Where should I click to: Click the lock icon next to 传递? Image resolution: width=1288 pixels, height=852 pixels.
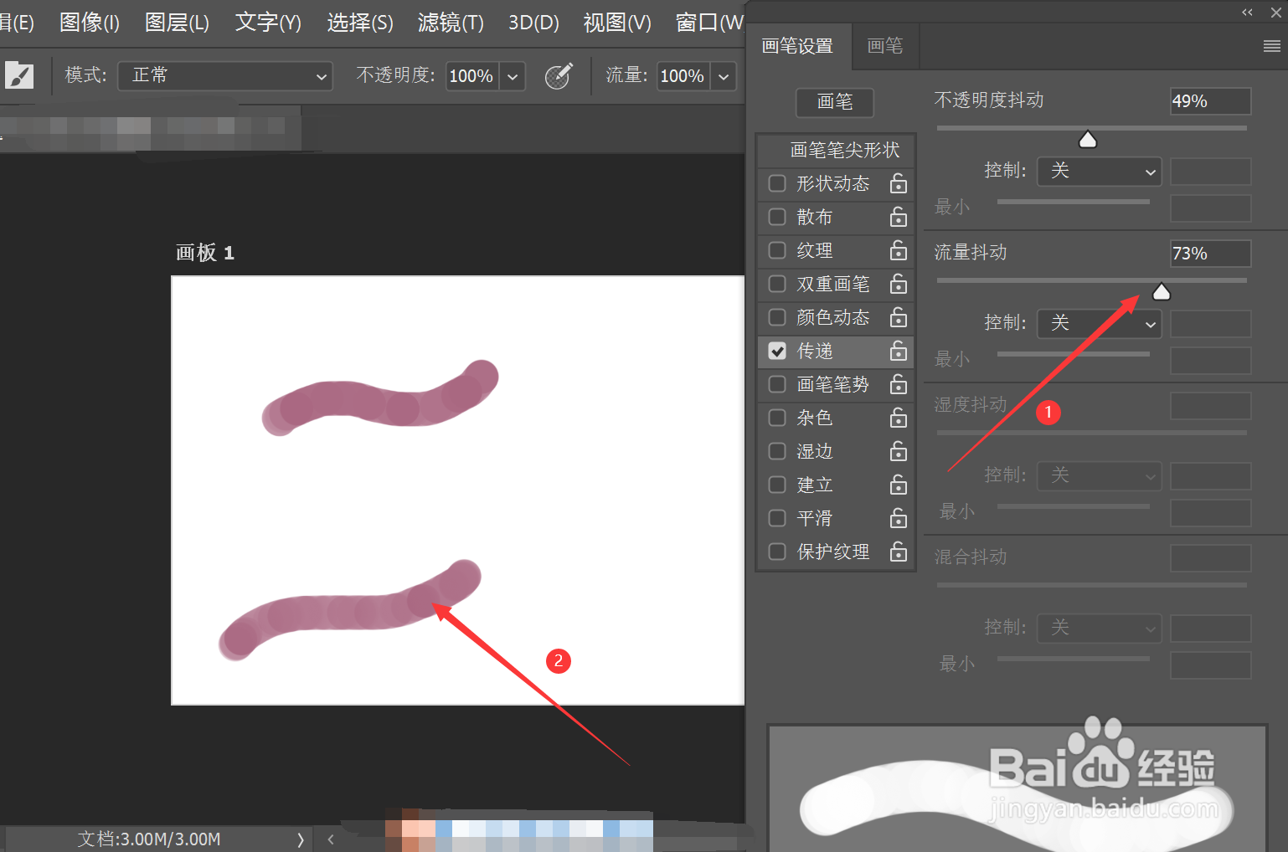pyautogui.click(x=898, y=352)
